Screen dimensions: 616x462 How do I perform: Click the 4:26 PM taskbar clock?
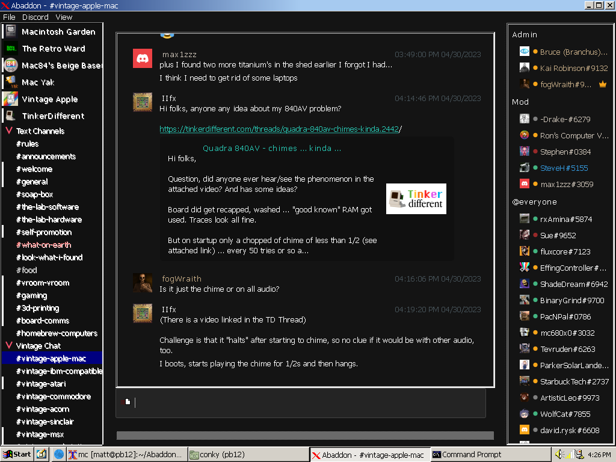click(x=599, y=455)
